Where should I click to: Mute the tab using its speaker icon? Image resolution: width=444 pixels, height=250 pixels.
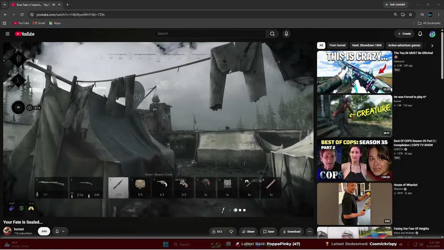click(x=53, y=5)
